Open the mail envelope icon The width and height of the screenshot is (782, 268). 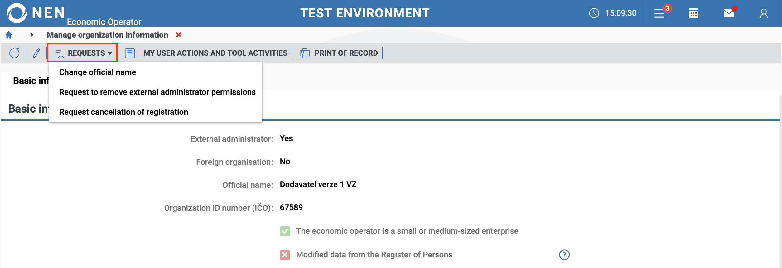pos(729,13)
